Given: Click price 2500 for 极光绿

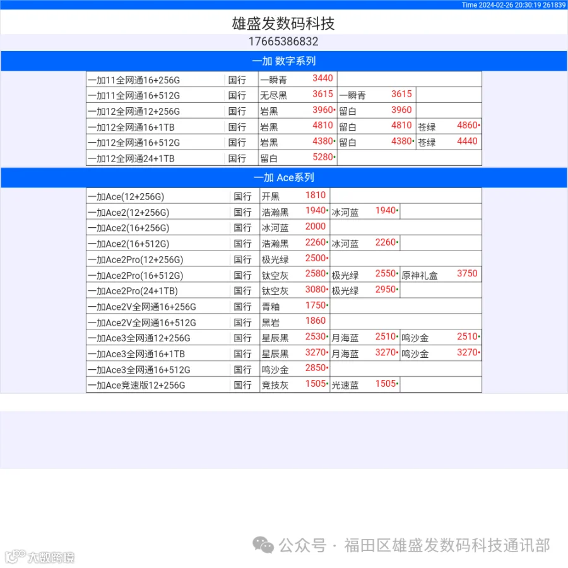Looking at the screenshot, I should (316, 258).
